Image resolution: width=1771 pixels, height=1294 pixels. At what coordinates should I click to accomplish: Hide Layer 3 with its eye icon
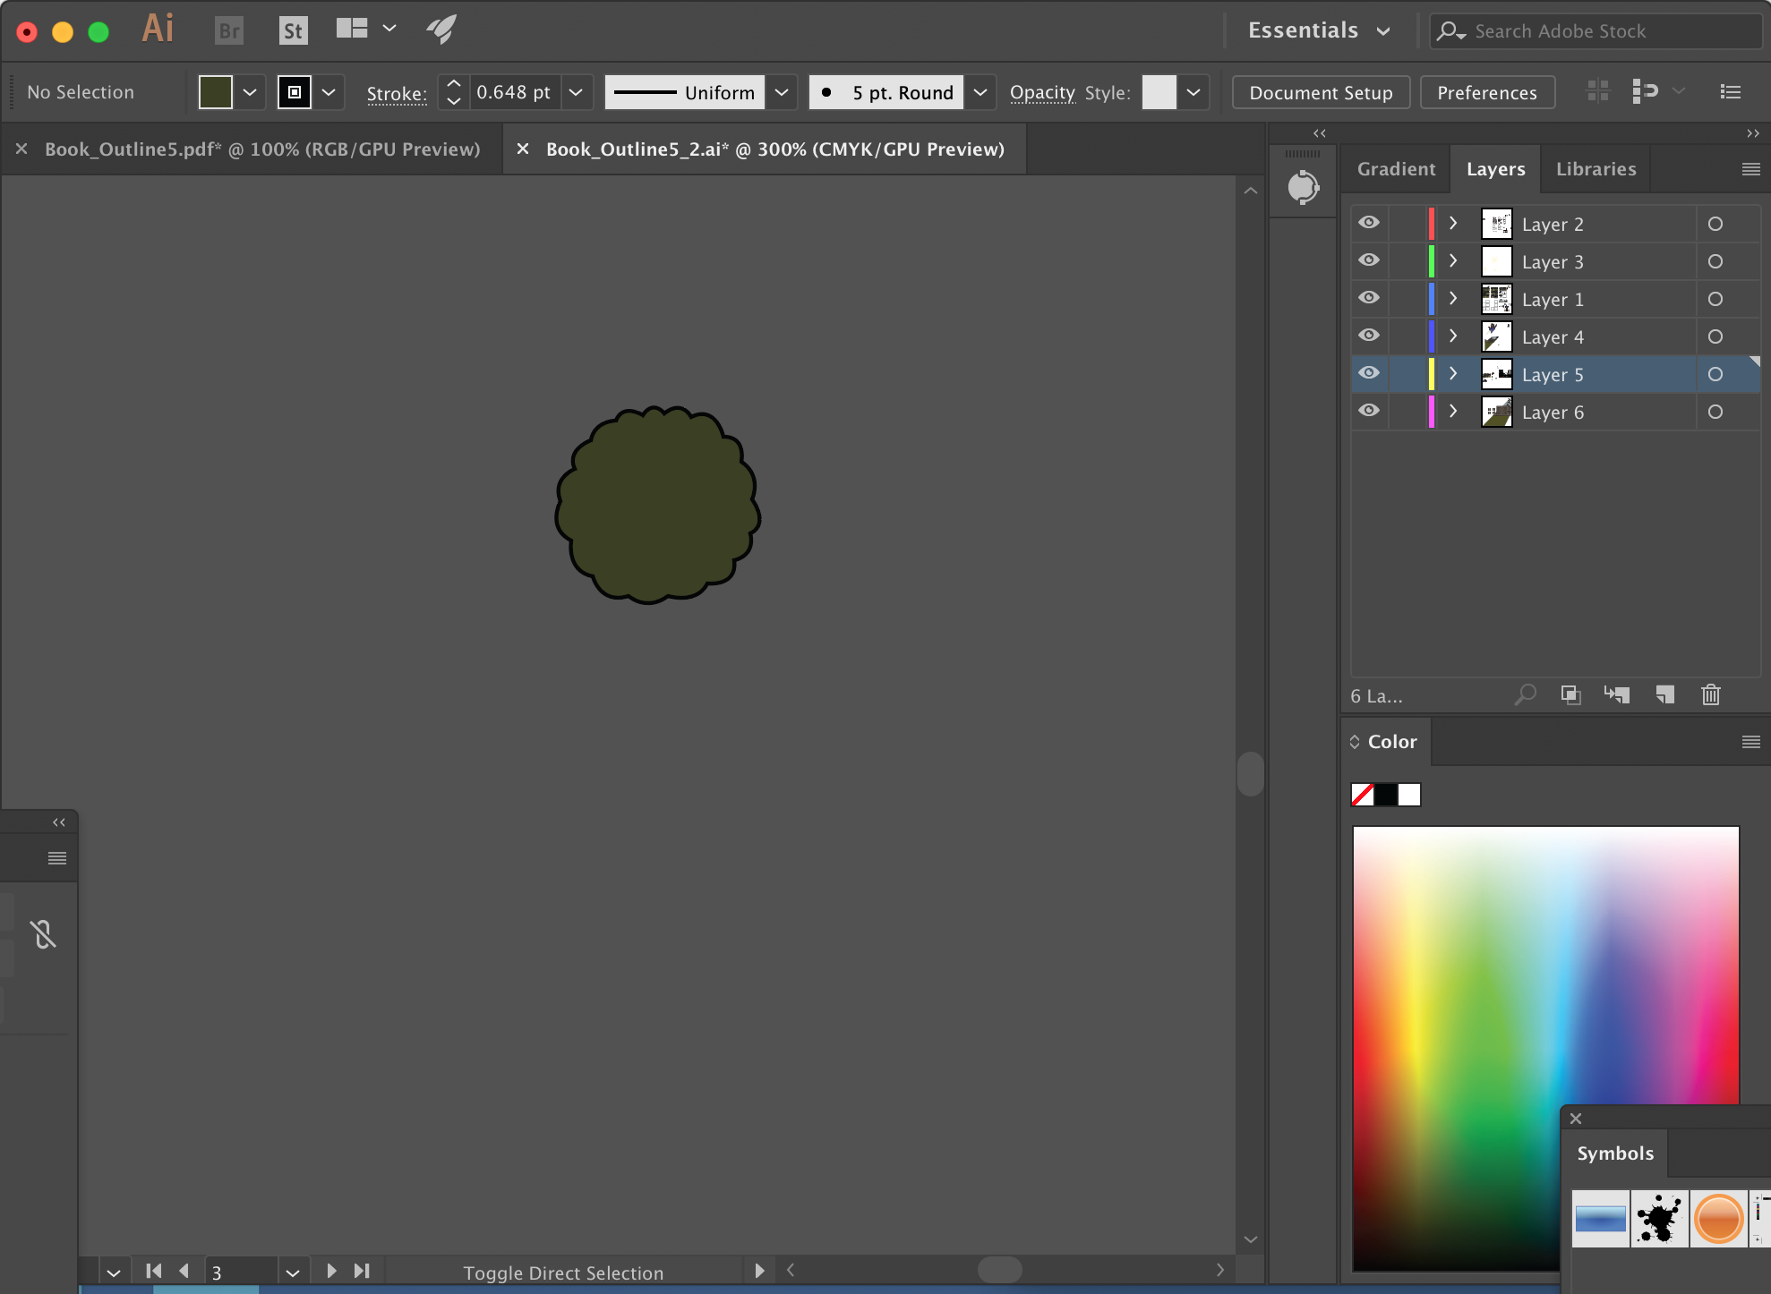click(x=1369, y=260)
